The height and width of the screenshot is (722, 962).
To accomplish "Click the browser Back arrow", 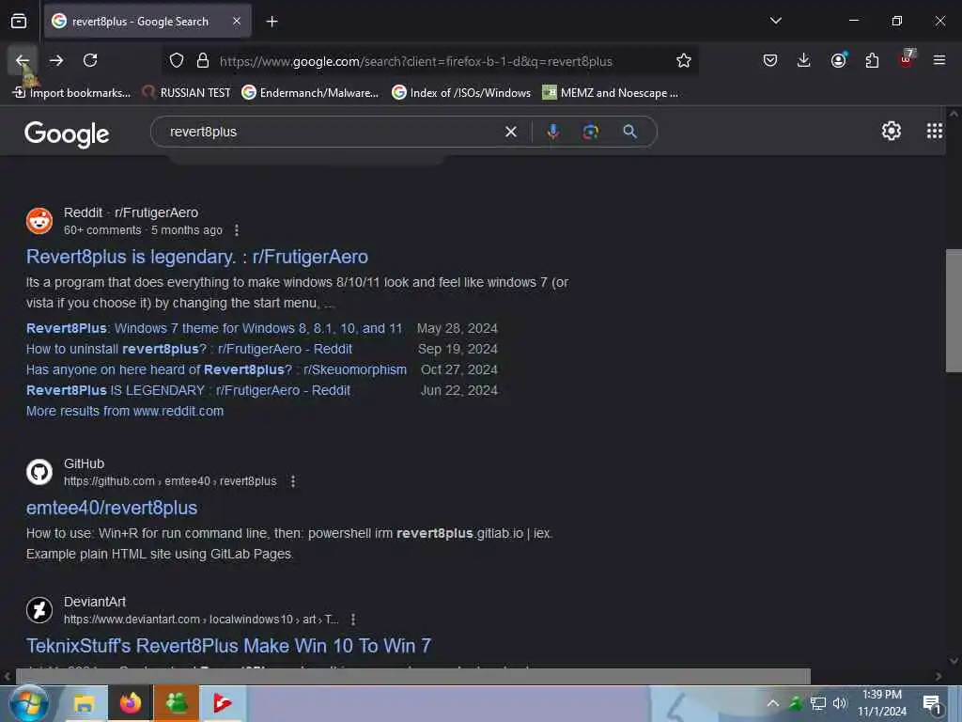I will 23,61.
